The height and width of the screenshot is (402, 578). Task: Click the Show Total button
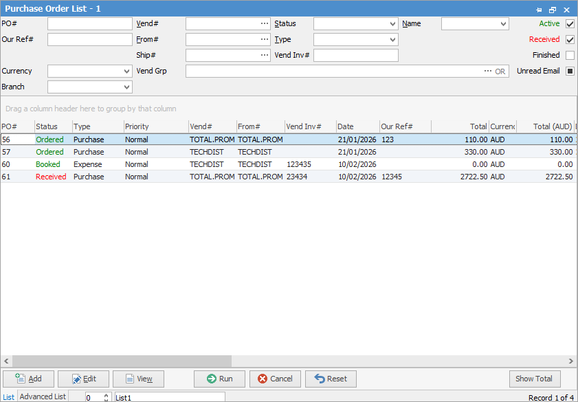point(534,379)
